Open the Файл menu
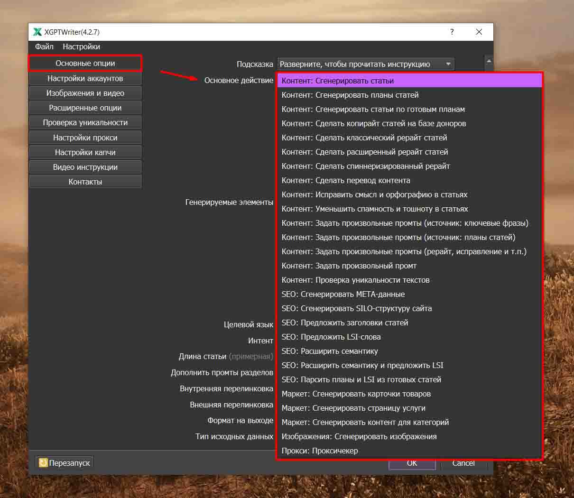The image size is (574, 498). [44, 46]
